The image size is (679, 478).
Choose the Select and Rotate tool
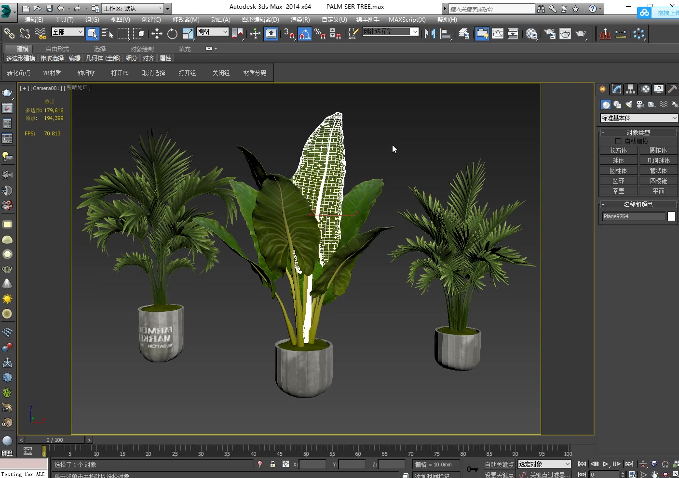172,33
